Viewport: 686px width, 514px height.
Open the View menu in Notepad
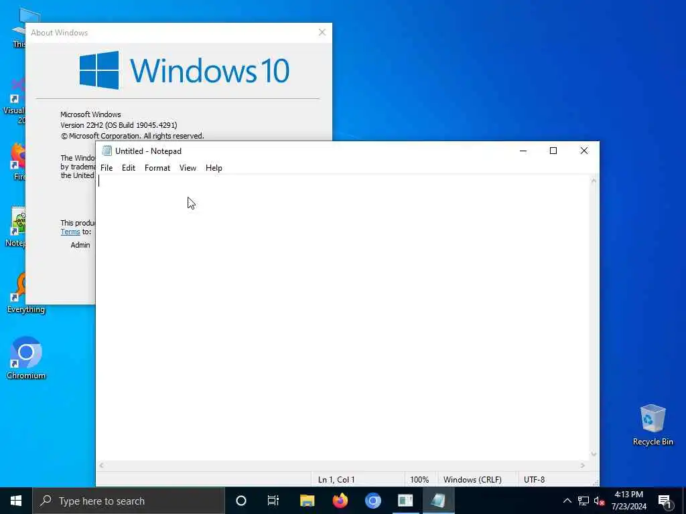click(188, 168)
